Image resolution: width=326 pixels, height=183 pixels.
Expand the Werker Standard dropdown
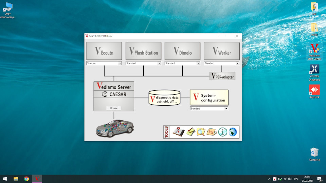(x=237, y=63)
